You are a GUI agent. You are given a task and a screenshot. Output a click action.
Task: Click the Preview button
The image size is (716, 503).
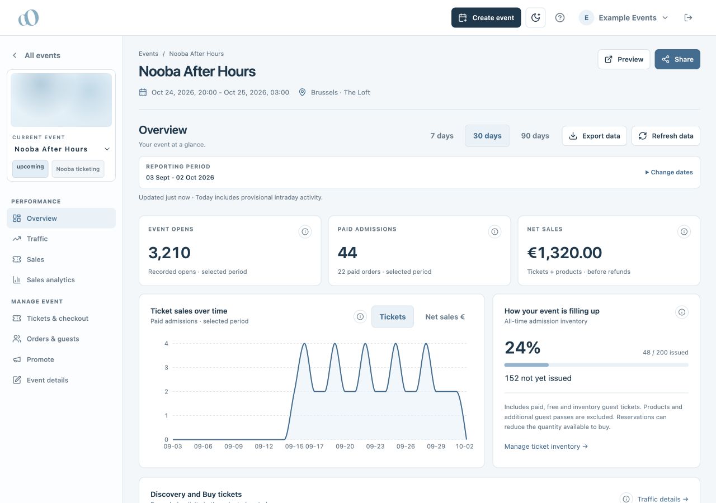pos(624,59)
